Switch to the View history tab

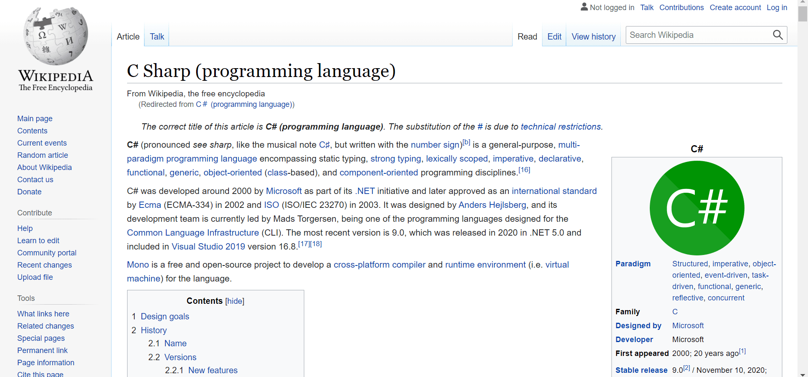pos(593,37)
